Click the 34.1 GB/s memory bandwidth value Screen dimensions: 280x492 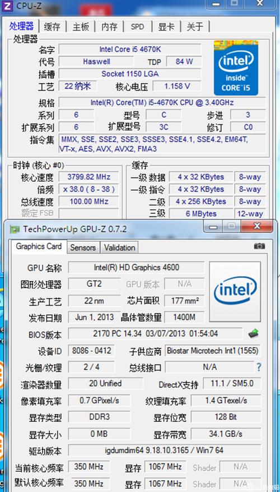226,434
